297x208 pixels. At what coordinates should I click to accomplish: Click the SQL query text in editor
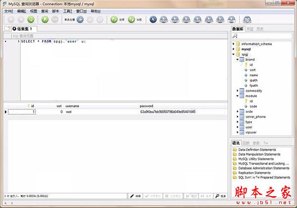pos(53,41)
